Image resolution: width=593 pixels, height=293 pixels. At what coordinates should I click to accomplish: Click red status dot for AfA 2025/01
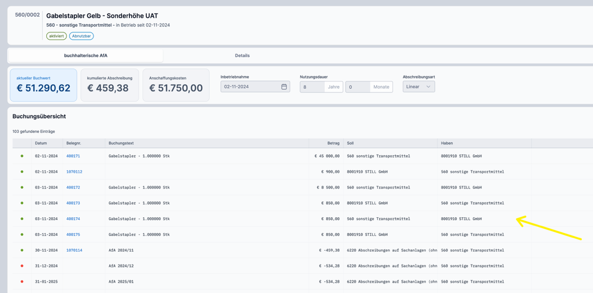22,282
